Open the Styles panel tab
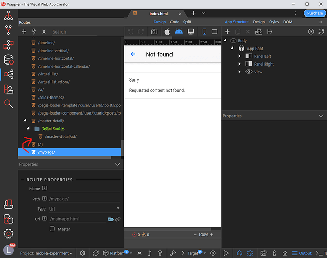Image resolution: width=327 pixels, height=258 pixels. click(x=274, y=22)
